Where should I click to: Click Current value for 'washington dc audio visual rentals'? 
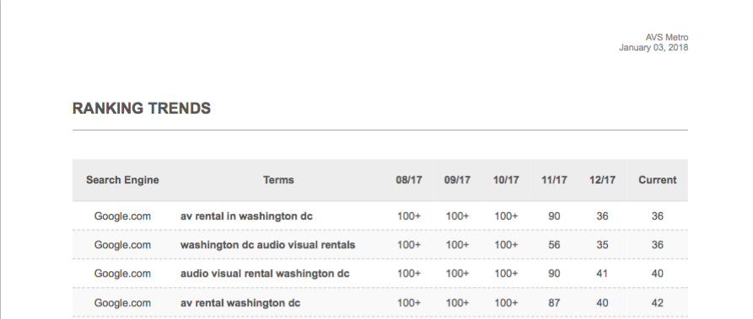(658, 245)
